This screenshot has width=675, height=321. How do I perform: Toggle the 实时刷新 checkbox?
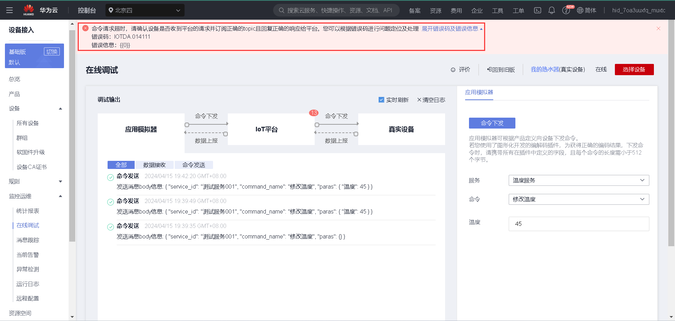coord(381,100)
